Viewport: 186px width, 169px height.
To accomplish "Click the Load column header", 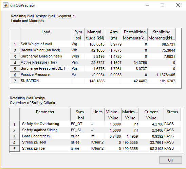I will pos(46,35).
